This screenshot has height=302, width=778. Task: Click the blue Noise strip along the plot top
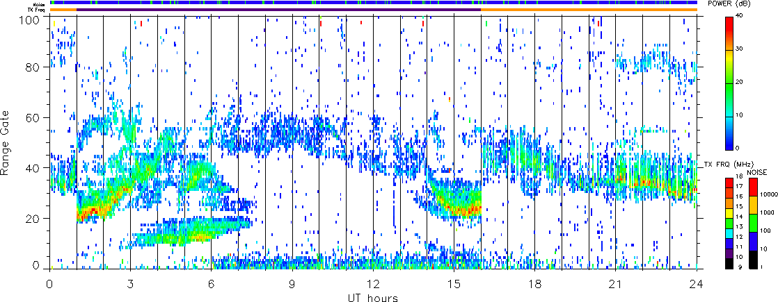pyautogui.click(x=373, y=3)
